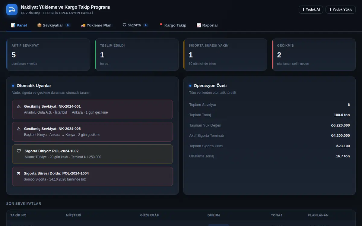Click the 'Toplam Sigorta Primi' summary row

point(269,146)
